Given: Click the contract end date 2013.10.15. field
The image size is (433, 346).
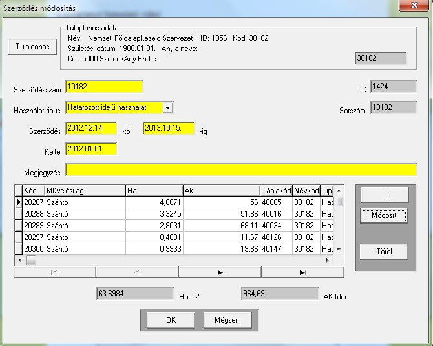Looking at the screenshot, I should 169,128.
